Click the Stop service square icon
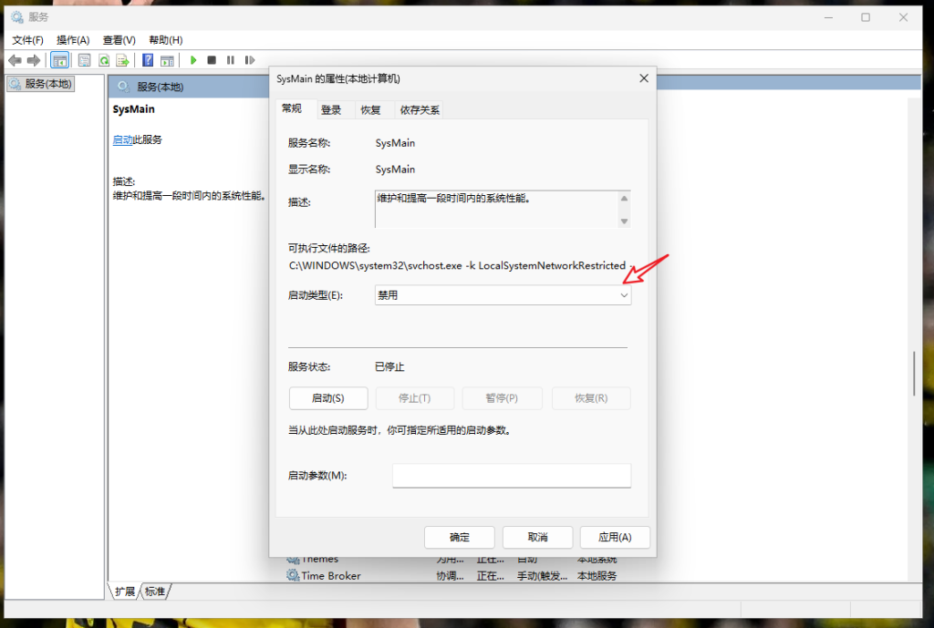Viewport: 934px width, 628px height. click(x=212, y=60)
